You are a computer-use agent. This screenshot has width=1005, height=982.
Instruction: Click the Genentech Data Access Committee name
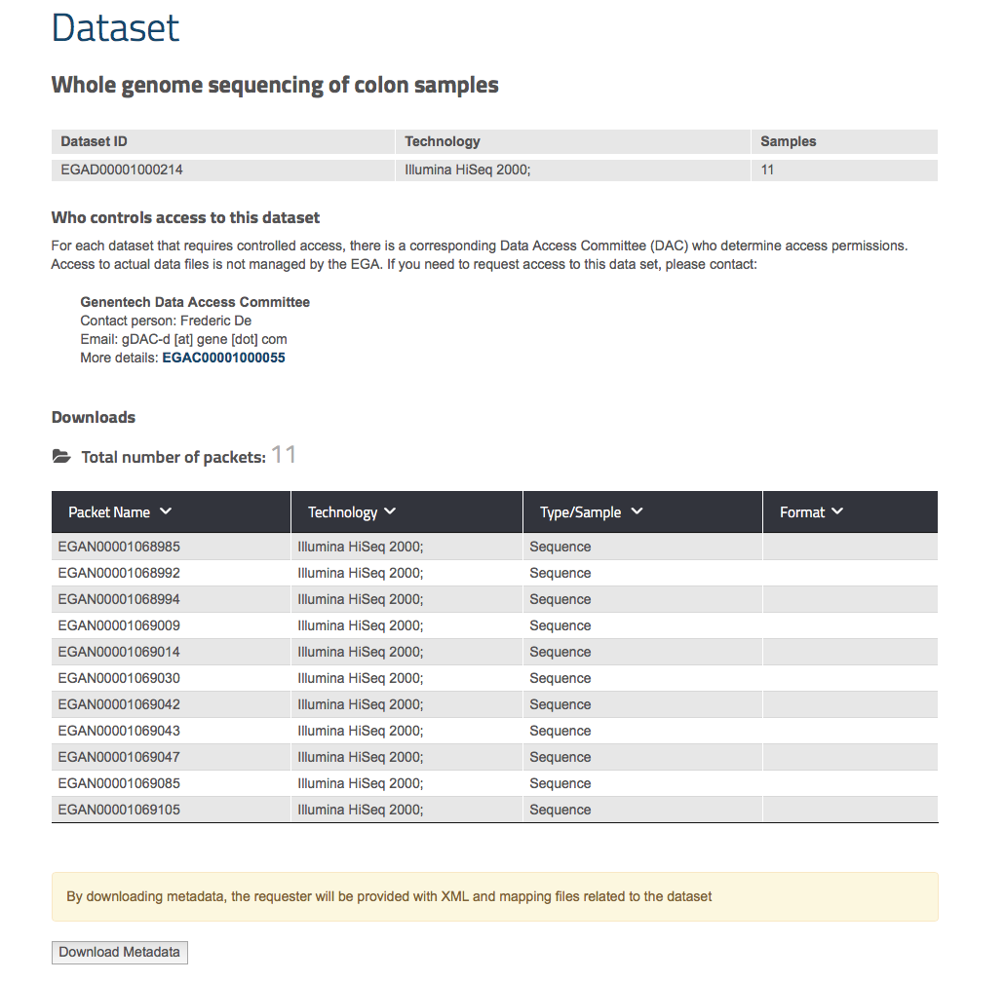195,302
